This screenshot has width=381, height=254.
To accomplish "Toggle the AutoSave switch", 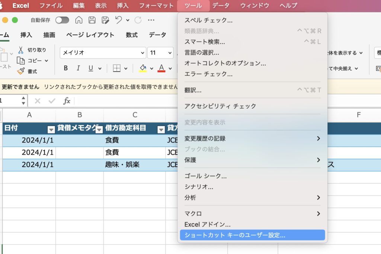I will (62, 20).
